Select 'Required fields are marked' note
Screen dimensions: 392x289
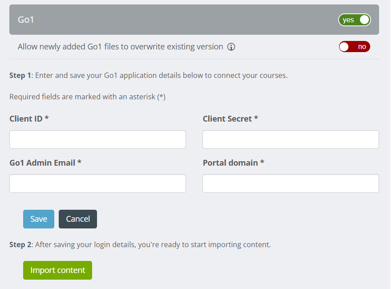coord(88,97)
